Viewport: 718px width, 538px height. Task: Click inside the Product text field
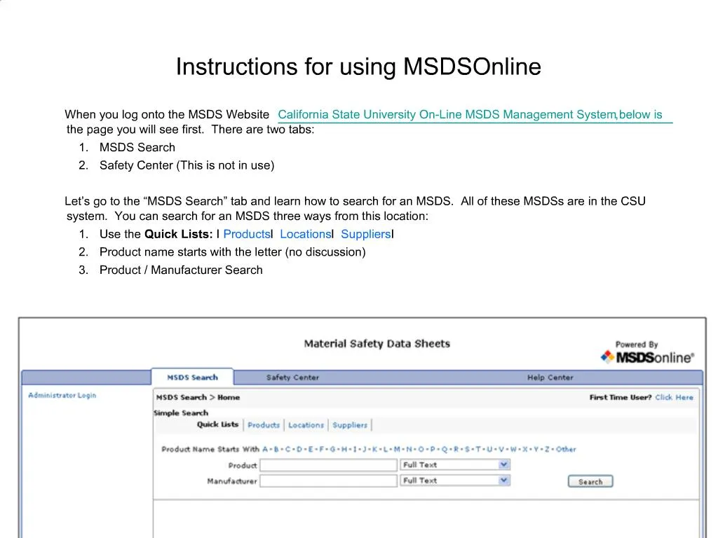(x=328, y=464)
